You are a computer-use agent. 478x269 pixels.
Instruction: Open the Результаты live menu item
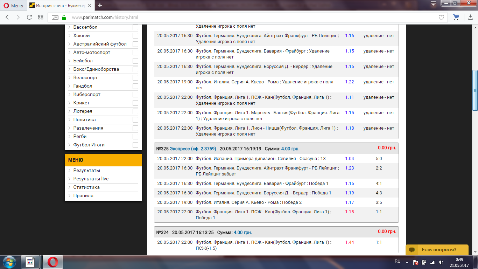[91, 179]
